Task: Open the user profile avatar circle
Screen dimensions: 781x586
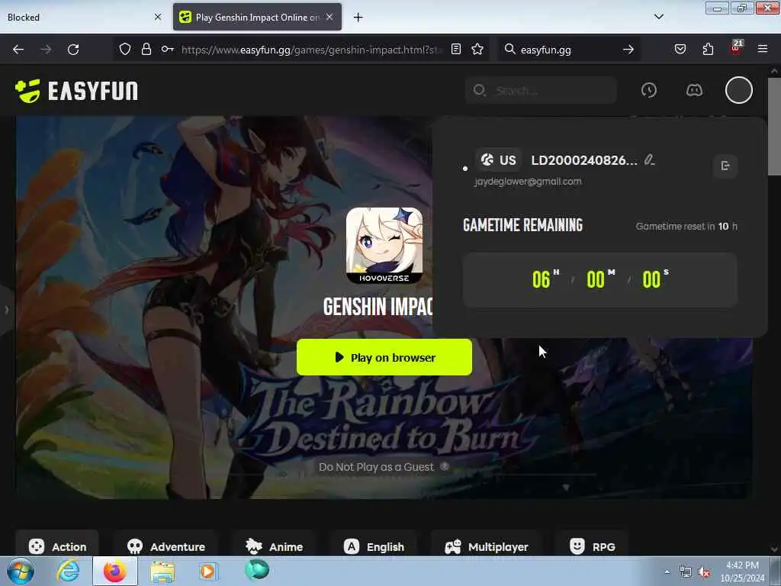Action: point(738,90)
